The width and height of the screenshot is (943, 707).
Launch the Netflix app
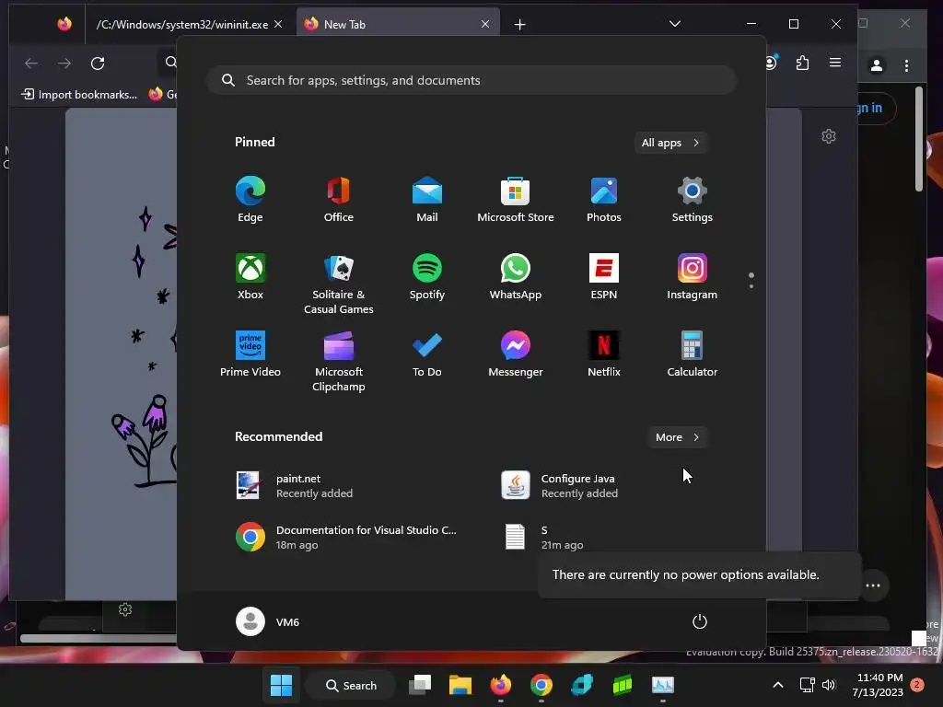pos(604,354)
